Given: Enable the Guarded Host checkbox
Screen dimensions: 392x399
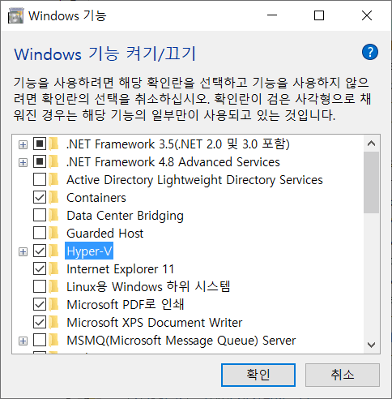Looking at the screenshot, I should click(x=40, y=233).
